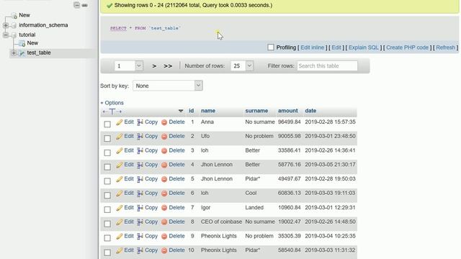Check the row checkbox for id 8

click(x=107, y=224)
